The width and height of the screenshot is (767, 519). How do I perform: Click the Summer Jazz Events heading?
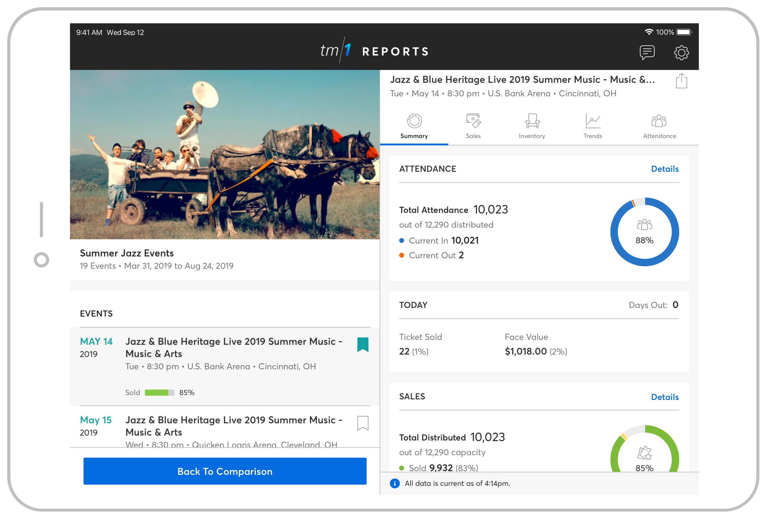pyautogui.click(x=127, y=253)
